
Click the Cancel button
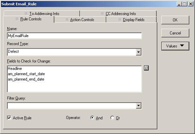175,33
